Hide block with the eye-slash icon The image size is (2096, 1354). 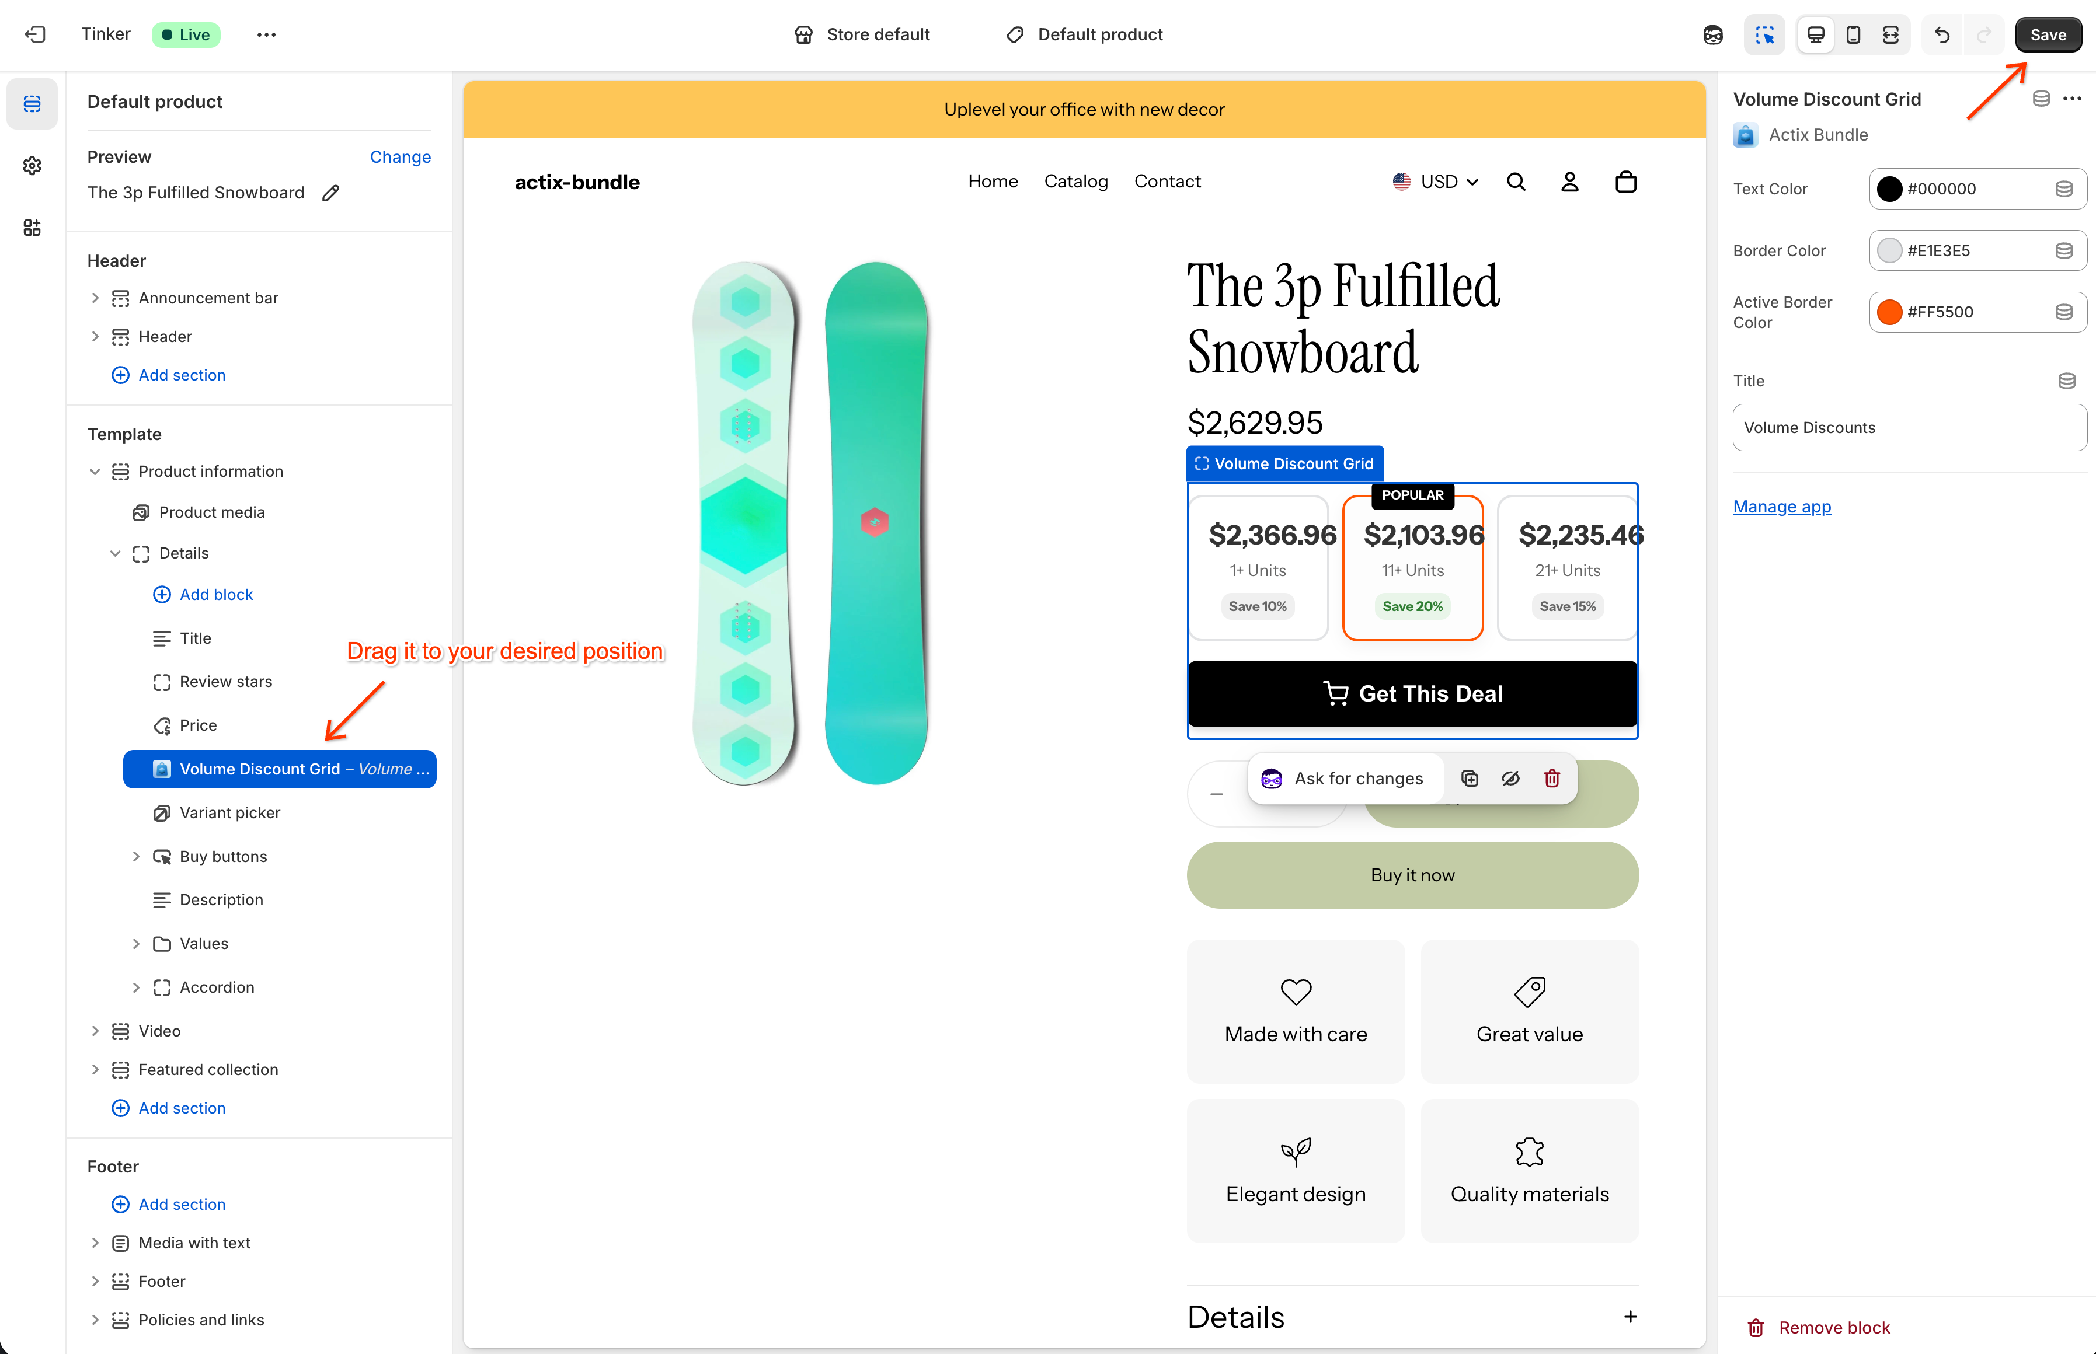(x=1511, y=778)
